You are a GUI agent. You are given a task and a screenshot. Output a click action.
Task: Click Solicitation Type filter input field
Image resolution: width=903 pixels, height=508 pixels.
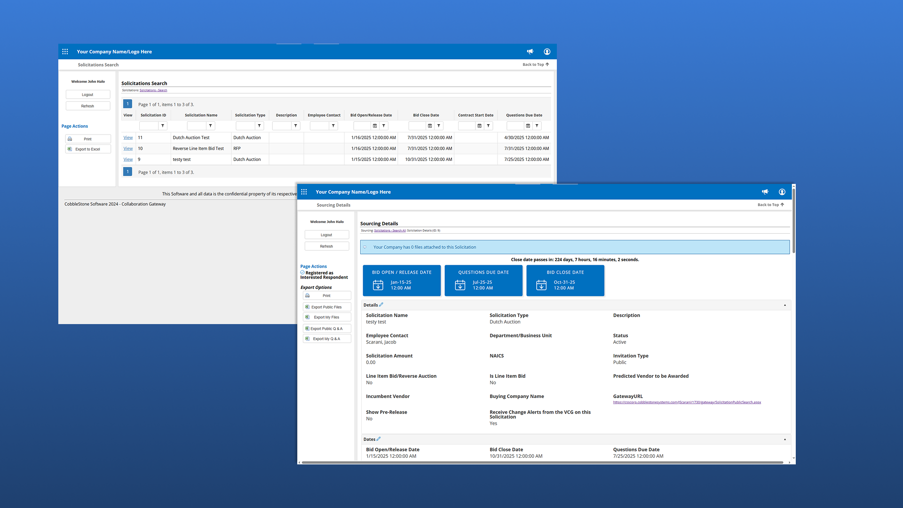pyautogui.click(x=245, y=126)
